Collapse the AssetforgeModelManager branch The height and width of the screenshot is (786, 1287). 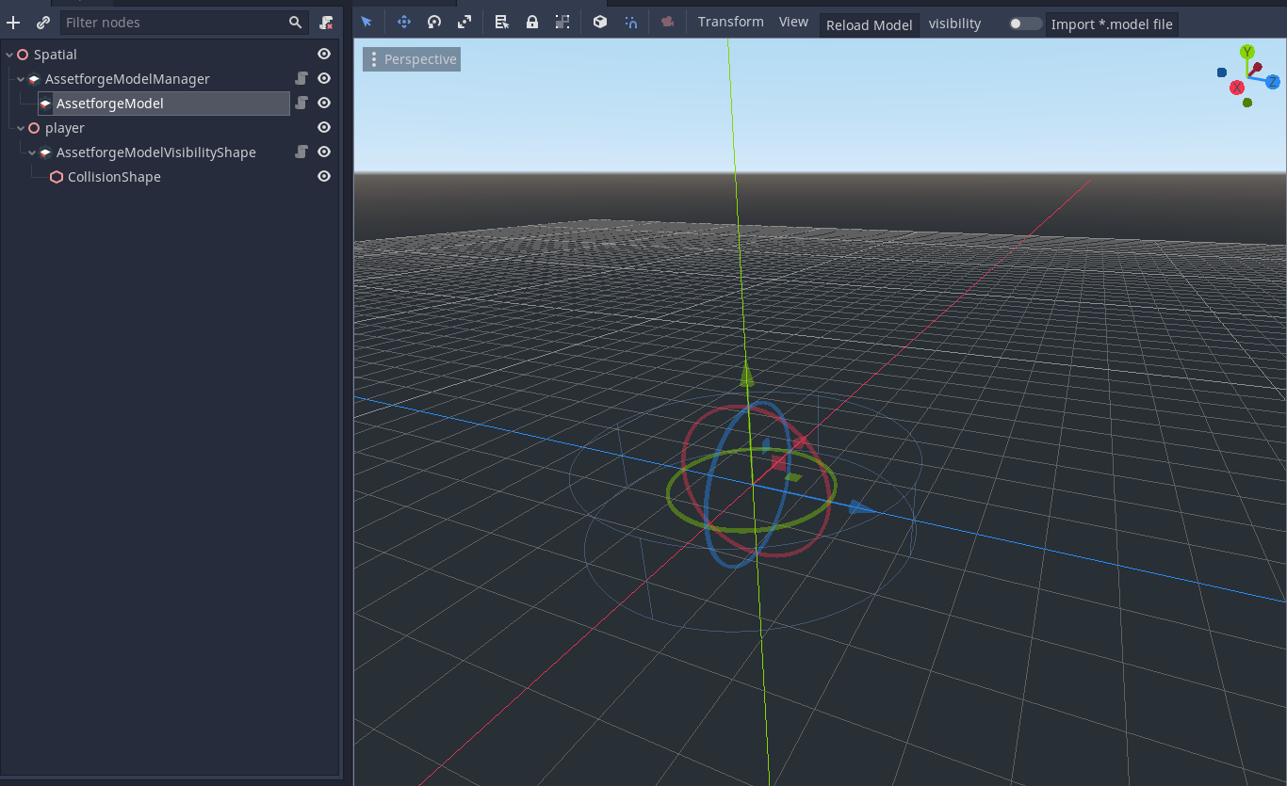(20, 78)
